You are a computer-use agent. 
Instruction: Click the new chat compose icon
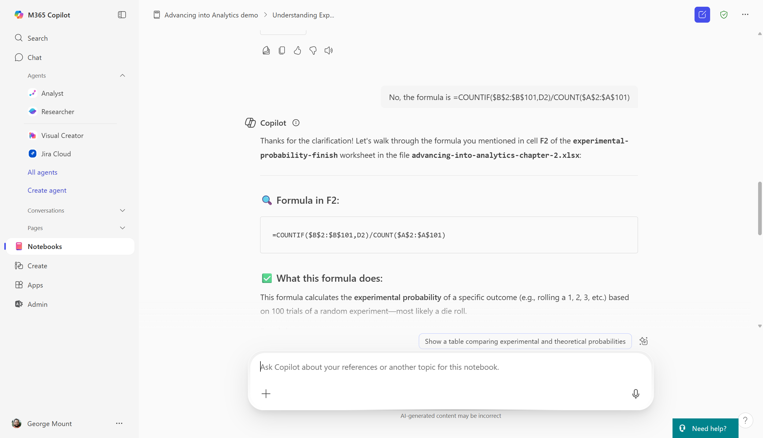click(702, 15)
